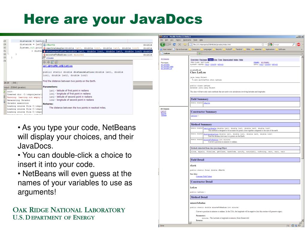This screenshot has height=230, width=307.
Task: Open the Adsantec bookmark folder
Action: pyautogui.click(x=257, y=49)
